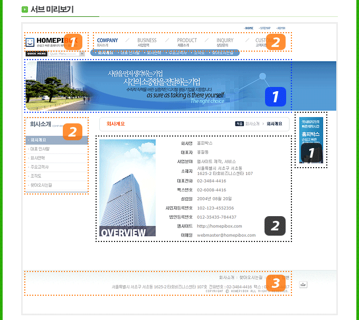
Task: Click the HOMEPIBOX smiley logo icon
Action: click(30, 42)
